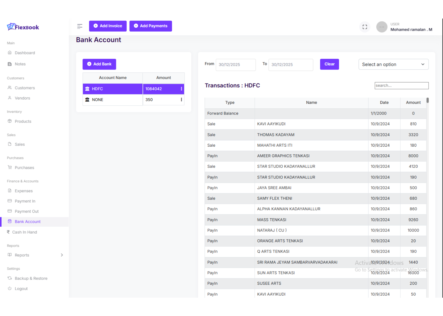The height and width of the screenshot is (316, 443).
Task: Open the Select an option dropdown
Action: coord(393,64)
